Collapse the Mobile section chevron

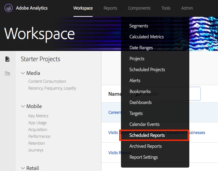pyautogui.click(x=23, y=106)
